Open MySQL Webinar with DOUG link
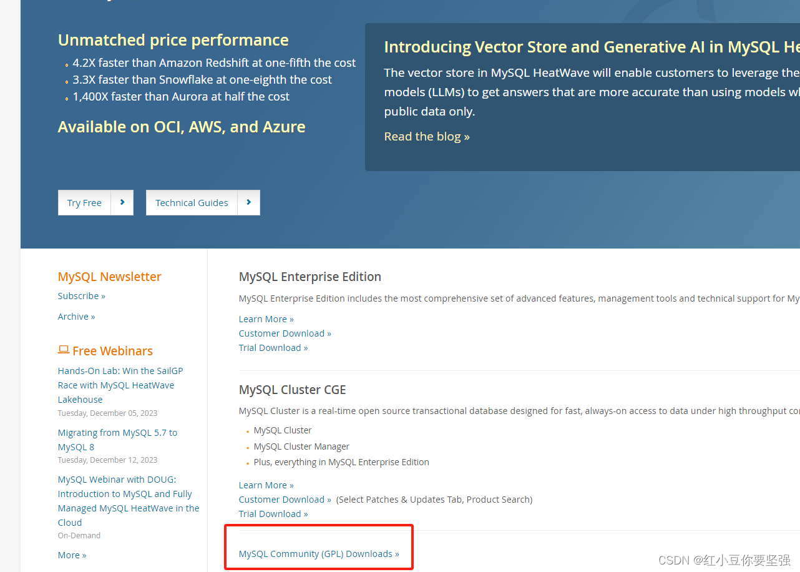 (x=129, y=501)
